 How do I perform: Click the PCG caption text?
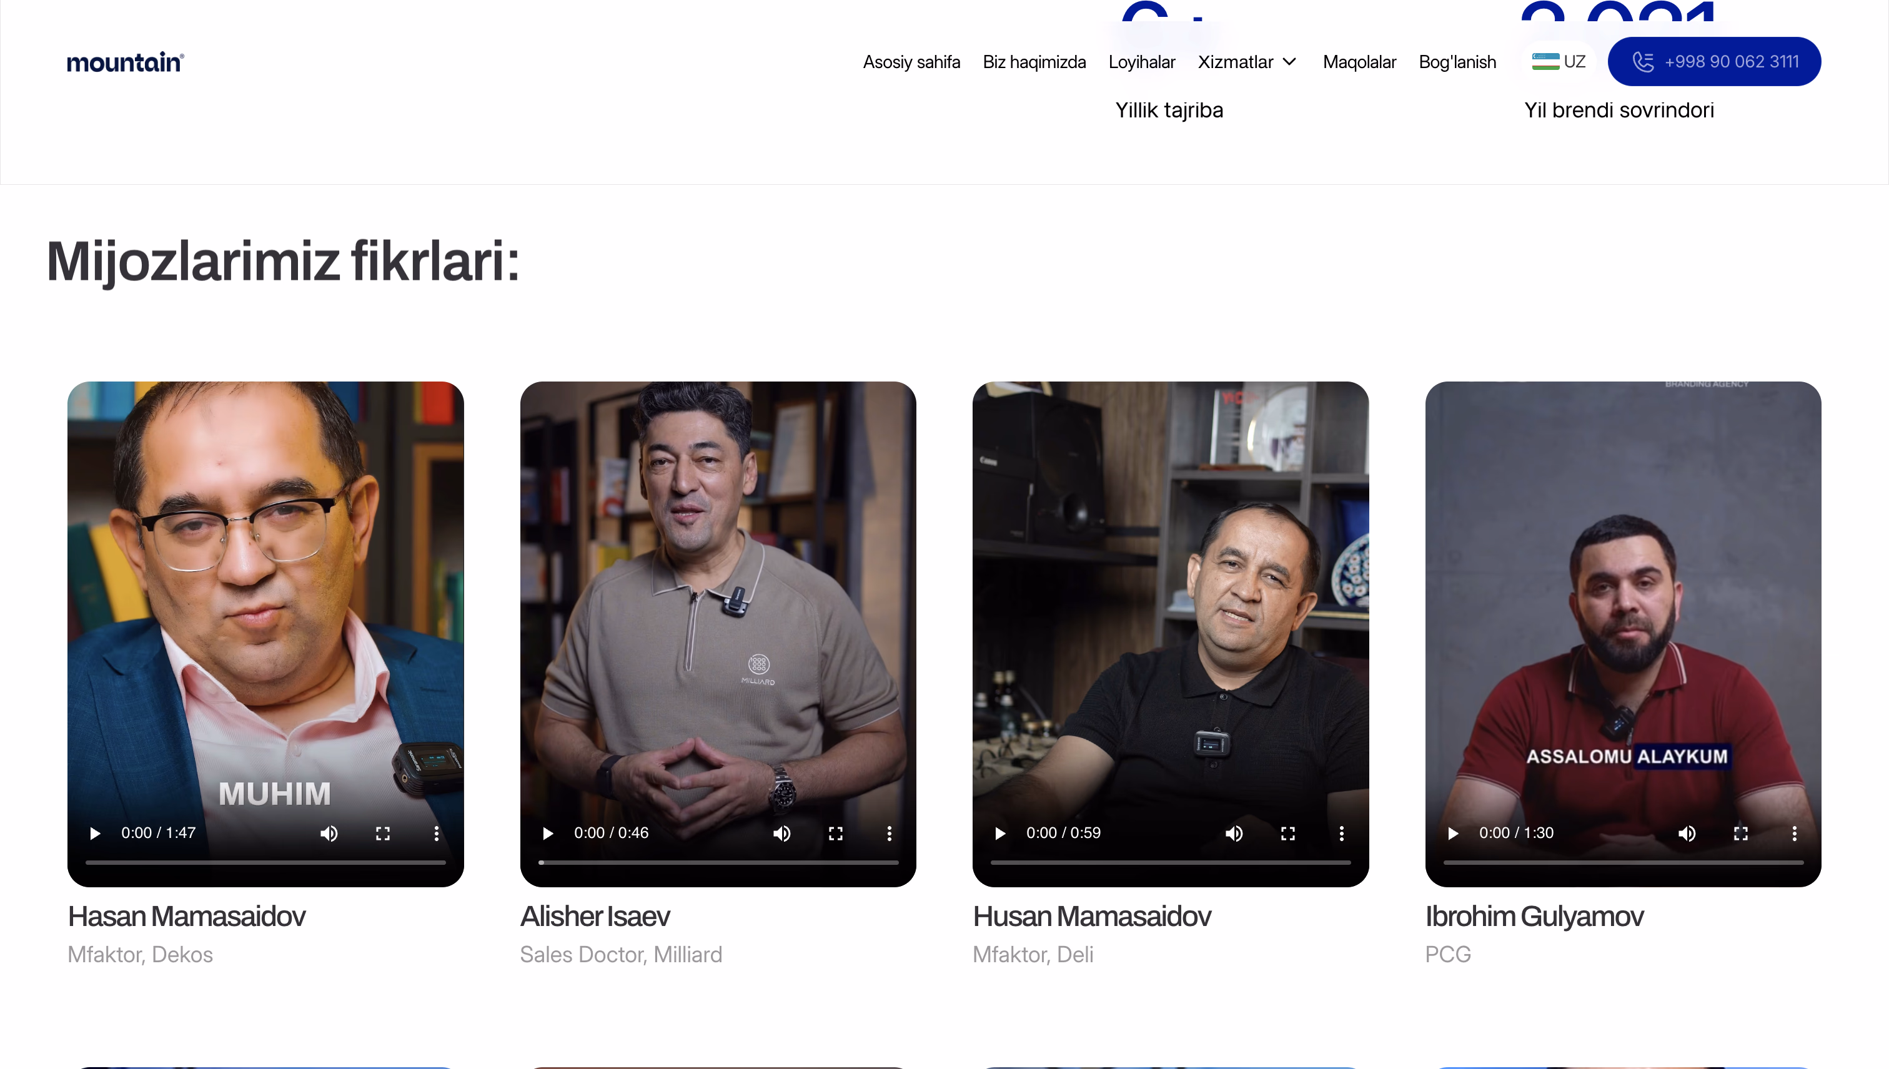1447,955
